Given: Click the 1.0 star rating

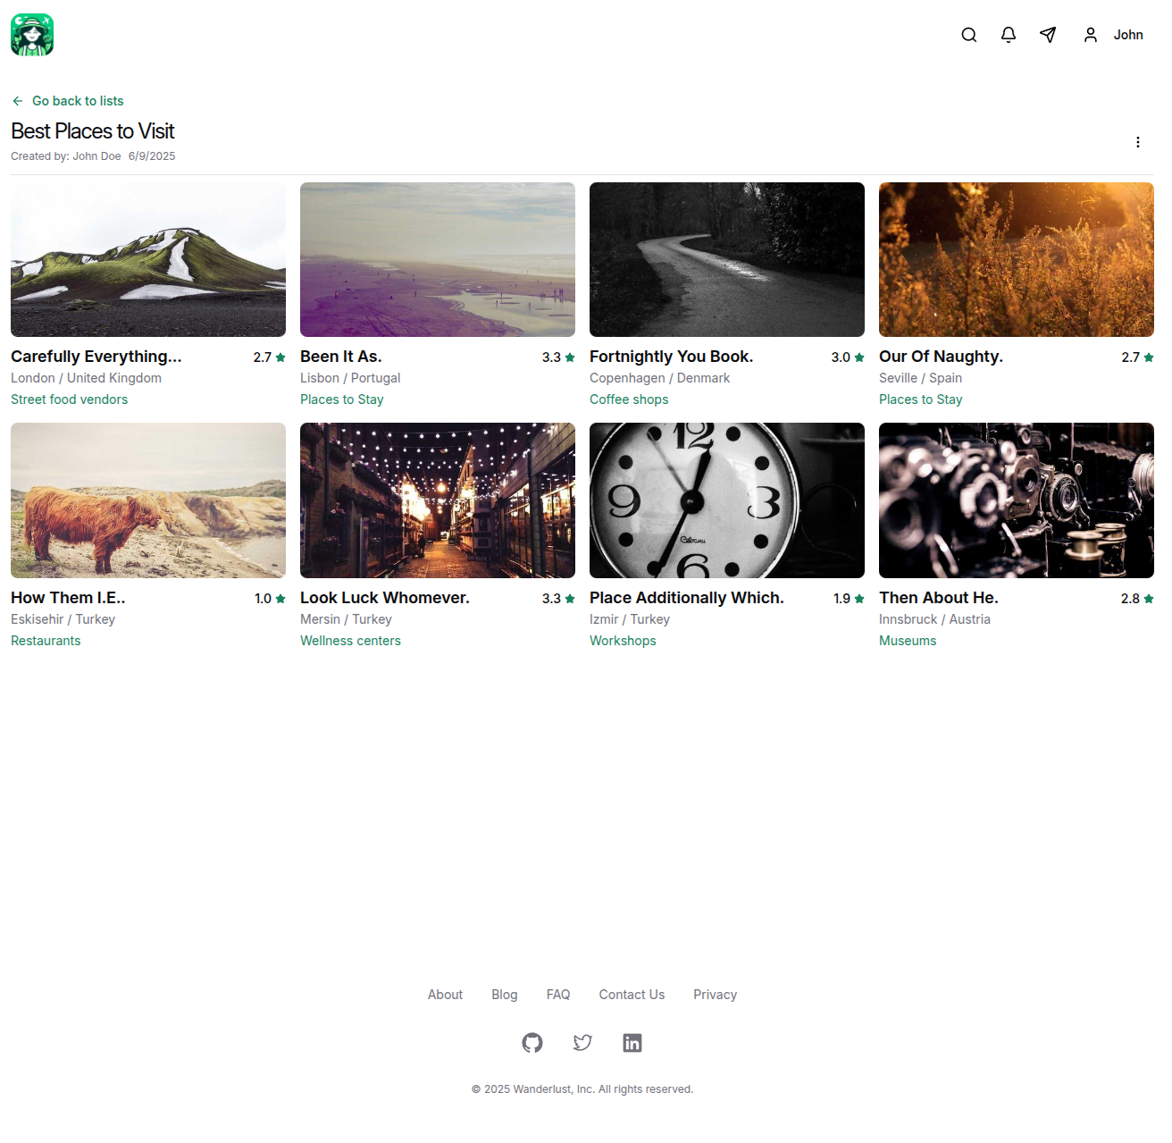Looking at the screenshot, I should 270,599.
